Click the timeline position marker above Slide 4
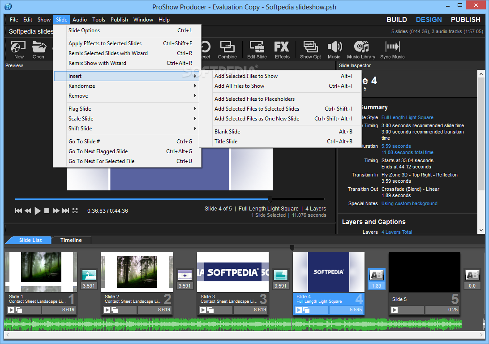 coord(292,248)
